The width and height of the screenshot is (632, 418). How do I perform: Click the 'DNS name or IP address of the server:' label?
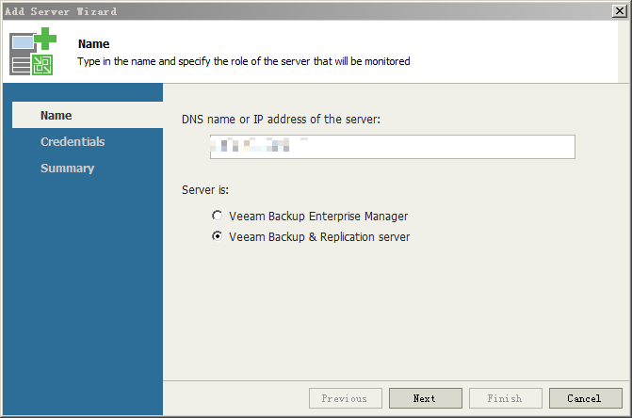pyautogui.click(x=281, y=120)
